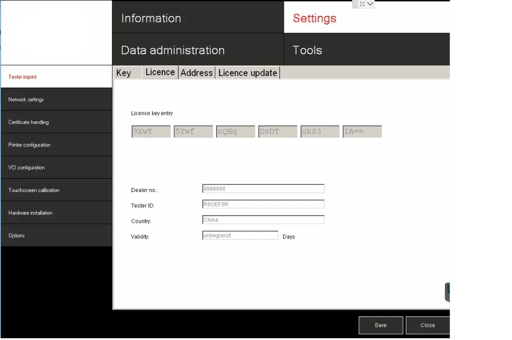Click licence key field containing 9XwY
Image resolution: width=512 pixels, height=340 pixels.
pyautogui.click(x=151, y=132)
